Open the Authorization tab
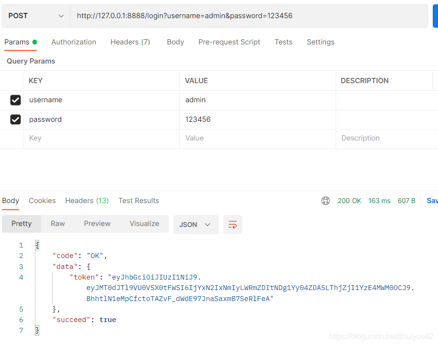 click(74, 42)
